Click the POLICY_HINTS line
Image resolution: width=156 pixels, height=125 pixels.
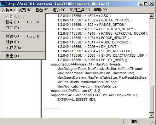(92, 60)
